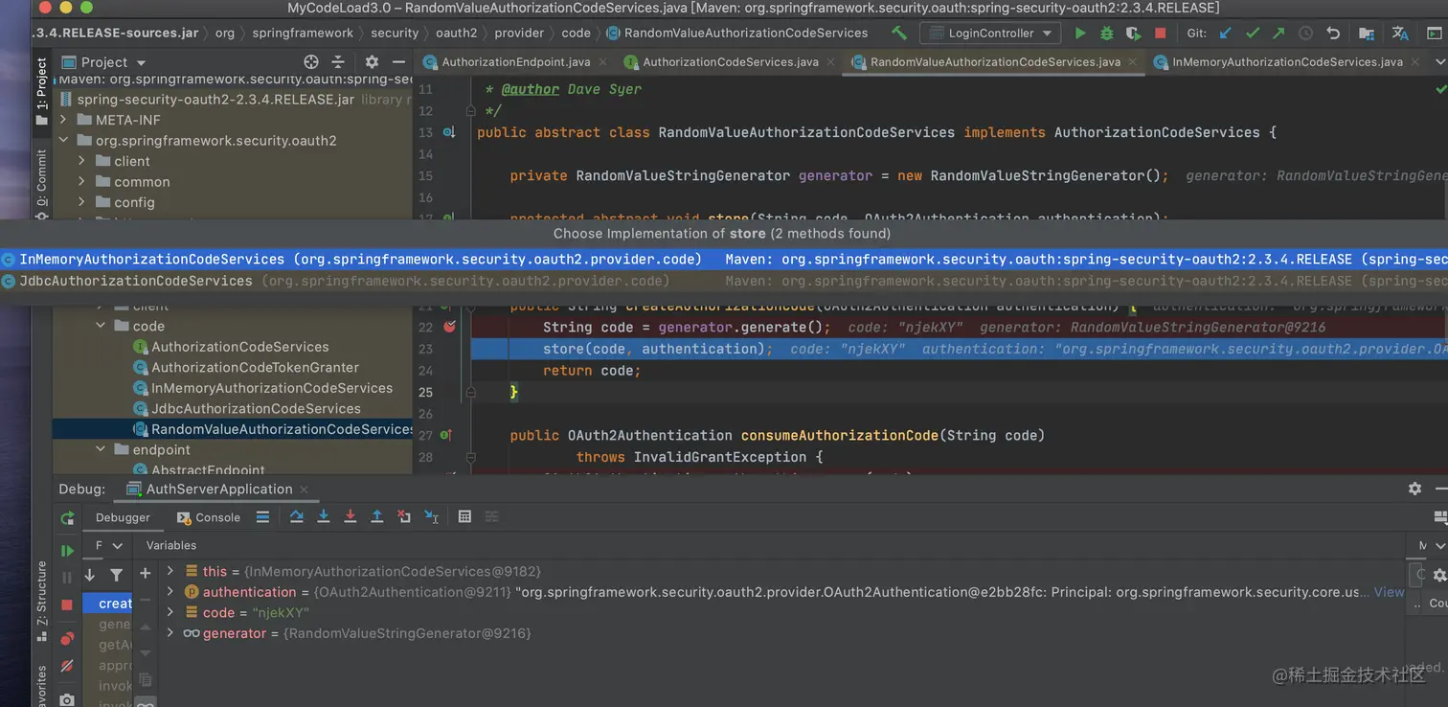Open the Console tab in debugger

click(x=209, y=517)
